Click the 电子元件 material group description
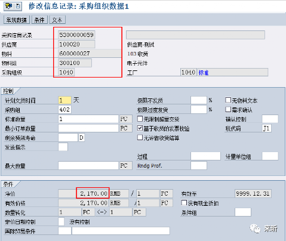 [x=137, y=63]
